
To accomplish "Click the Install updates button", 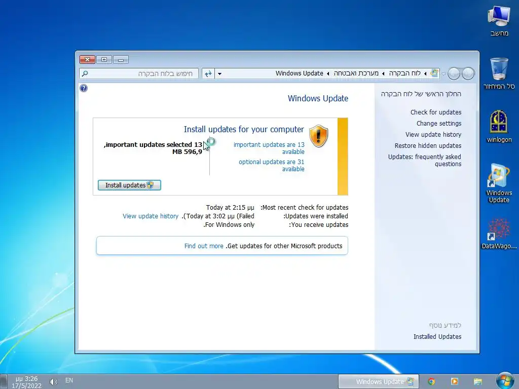I will (x=129, y=185).
